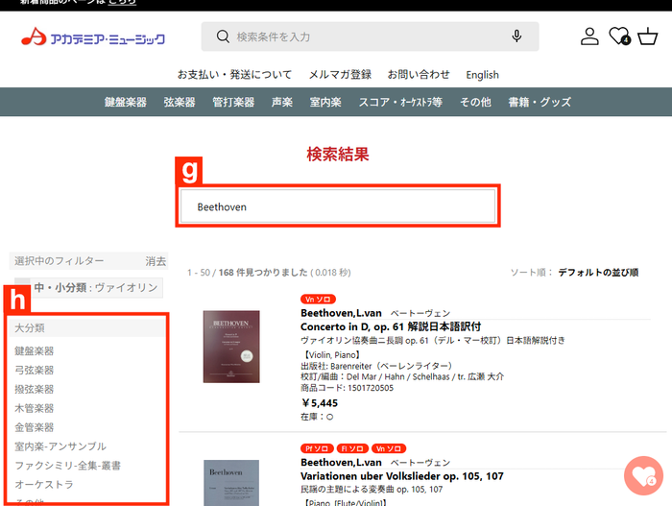Click 検索結果 heading

(338, 154)
